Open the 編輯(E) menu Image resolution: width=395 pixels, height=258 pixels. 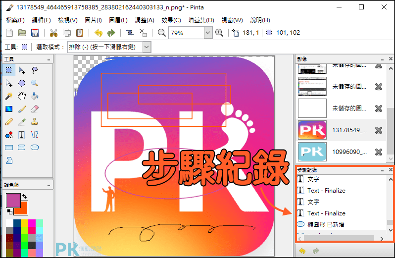point(41,20)
